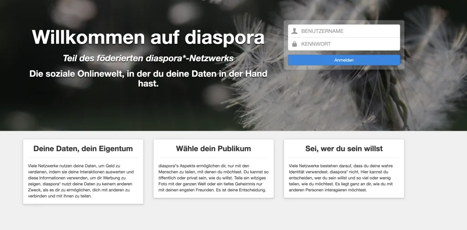This screenshot has height=230, width=467.
Task: Click divider line under 'Deine Daten, dein Eigentum'
Action: (x=83, y=158)
